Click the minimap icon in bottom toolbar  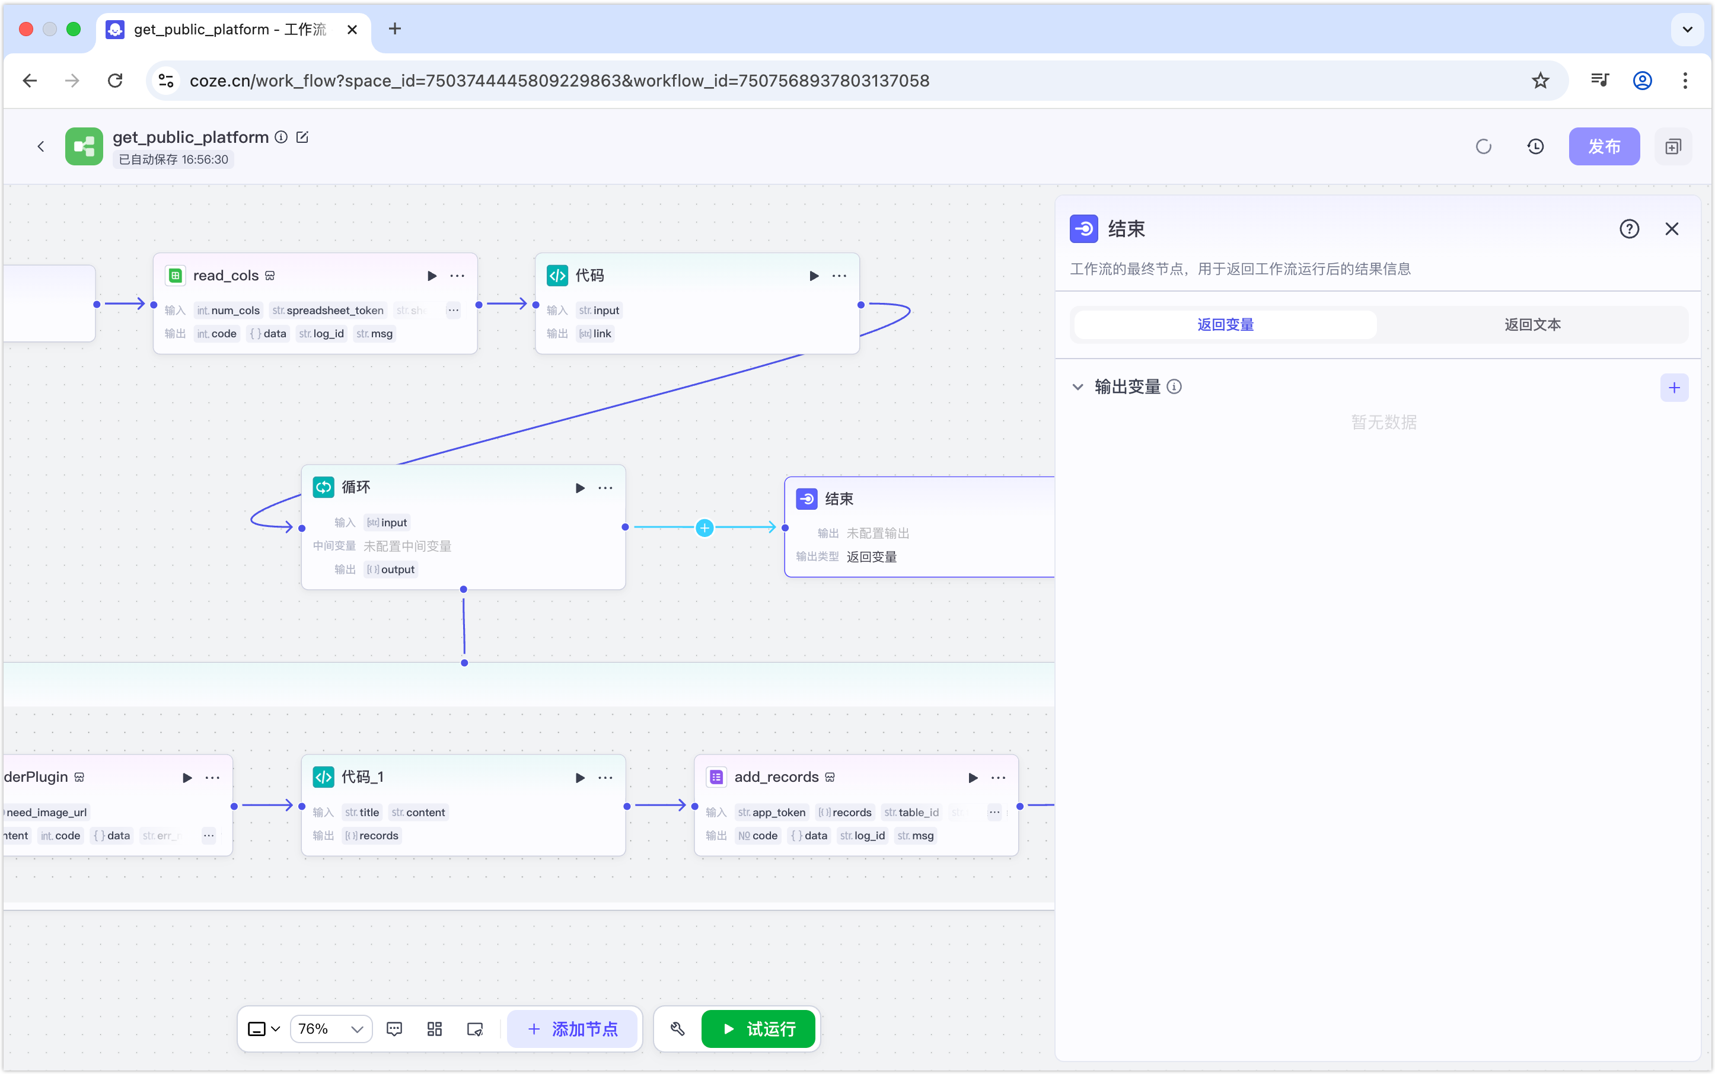(x=475, y=1028)
